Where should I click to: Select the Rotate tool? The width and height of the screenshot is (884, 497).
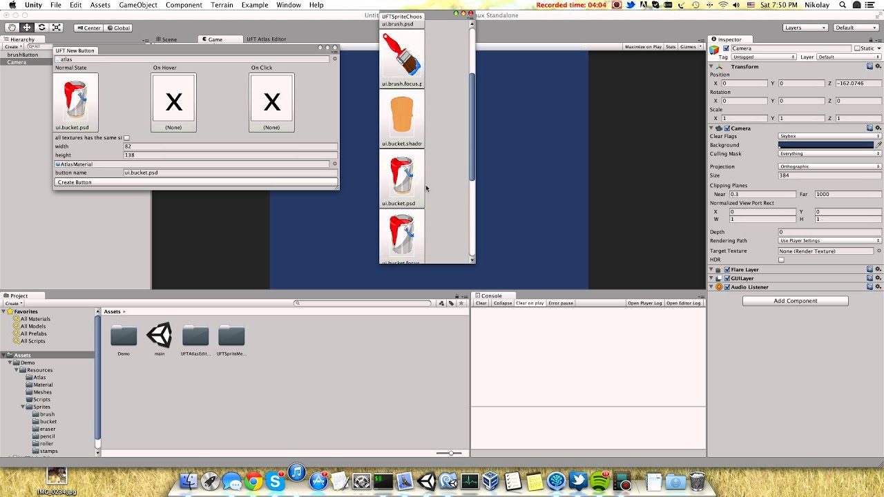[x=41, y=28]
